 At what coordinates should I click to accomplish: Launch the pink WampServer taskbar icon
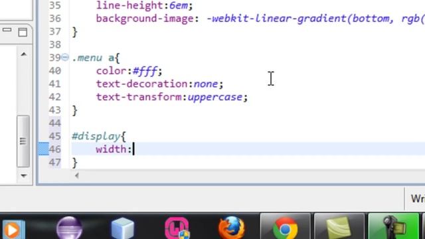click(177, 228)
